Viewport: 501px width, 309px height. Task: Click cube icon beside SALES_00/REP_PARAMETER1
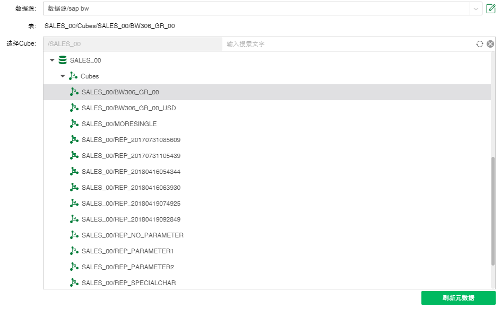click(74, 251)
